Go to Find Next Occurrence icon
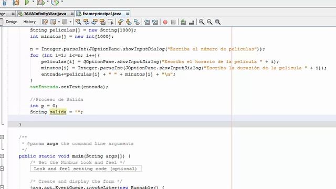 (x=94, y=22)
